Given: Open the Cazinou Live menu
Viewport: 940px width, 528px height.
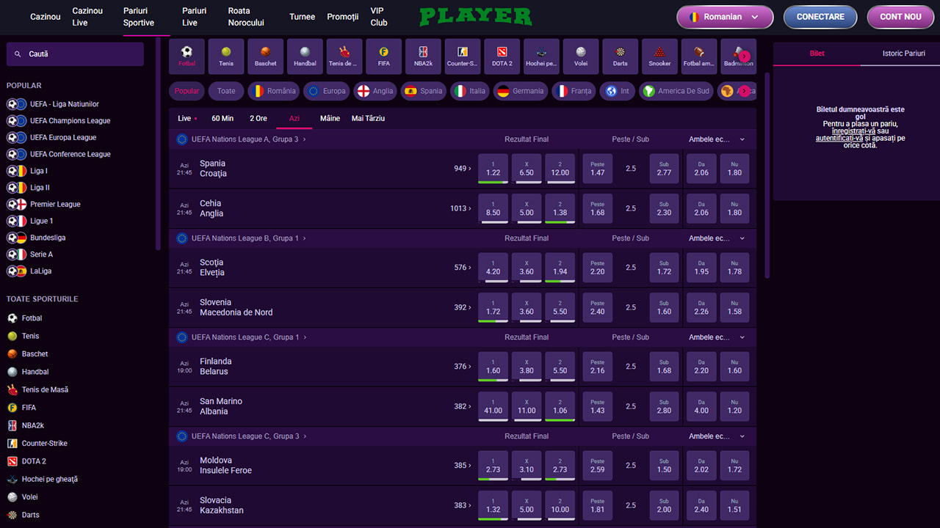Looking at the screenshot, I should coord(87,17).
